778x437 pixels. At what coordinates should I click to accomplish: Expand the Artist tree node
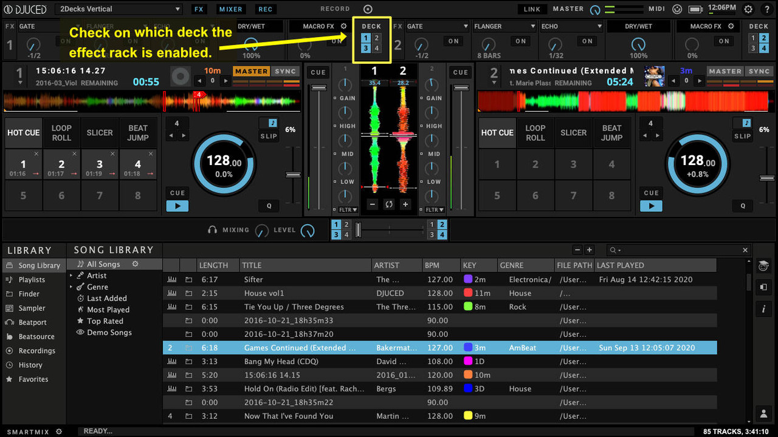[71, 276]
